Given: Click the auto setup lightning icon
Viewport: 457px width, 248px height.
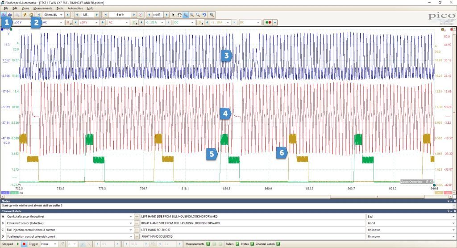Looking at the screenshot, I should tap(25, 15).
